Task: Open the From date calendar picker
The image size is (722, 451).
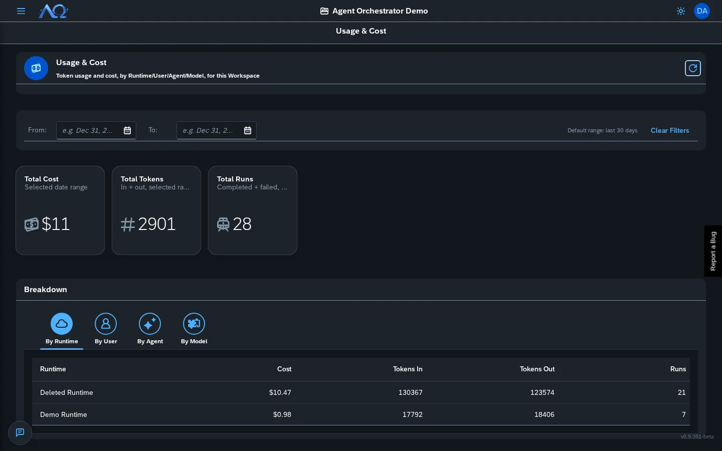Action: [127, 130]
